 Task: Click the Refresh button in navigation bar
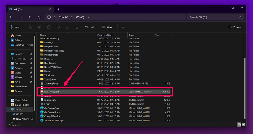(39, 17)
